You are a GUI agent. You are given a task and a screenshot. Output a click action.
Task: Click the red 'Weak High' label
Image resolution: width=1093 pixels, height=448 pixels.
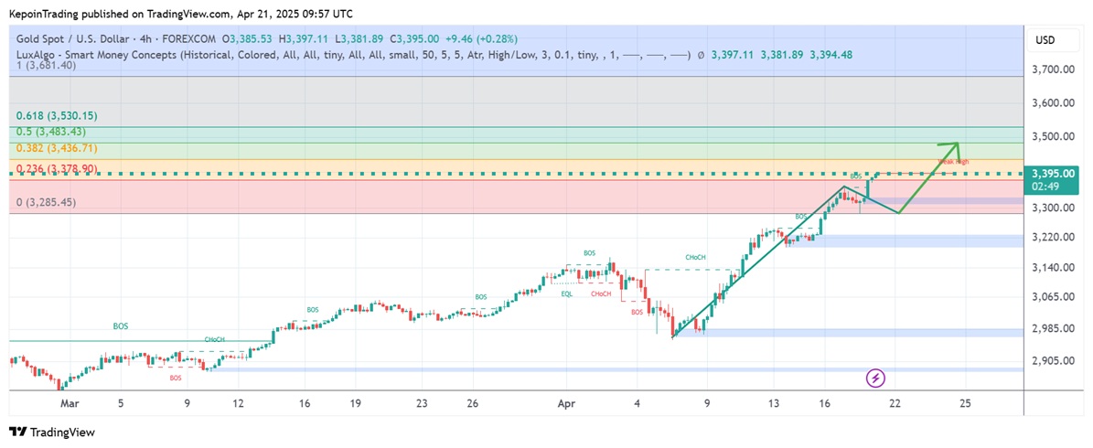pyautogui.click(x=953, y=162)
